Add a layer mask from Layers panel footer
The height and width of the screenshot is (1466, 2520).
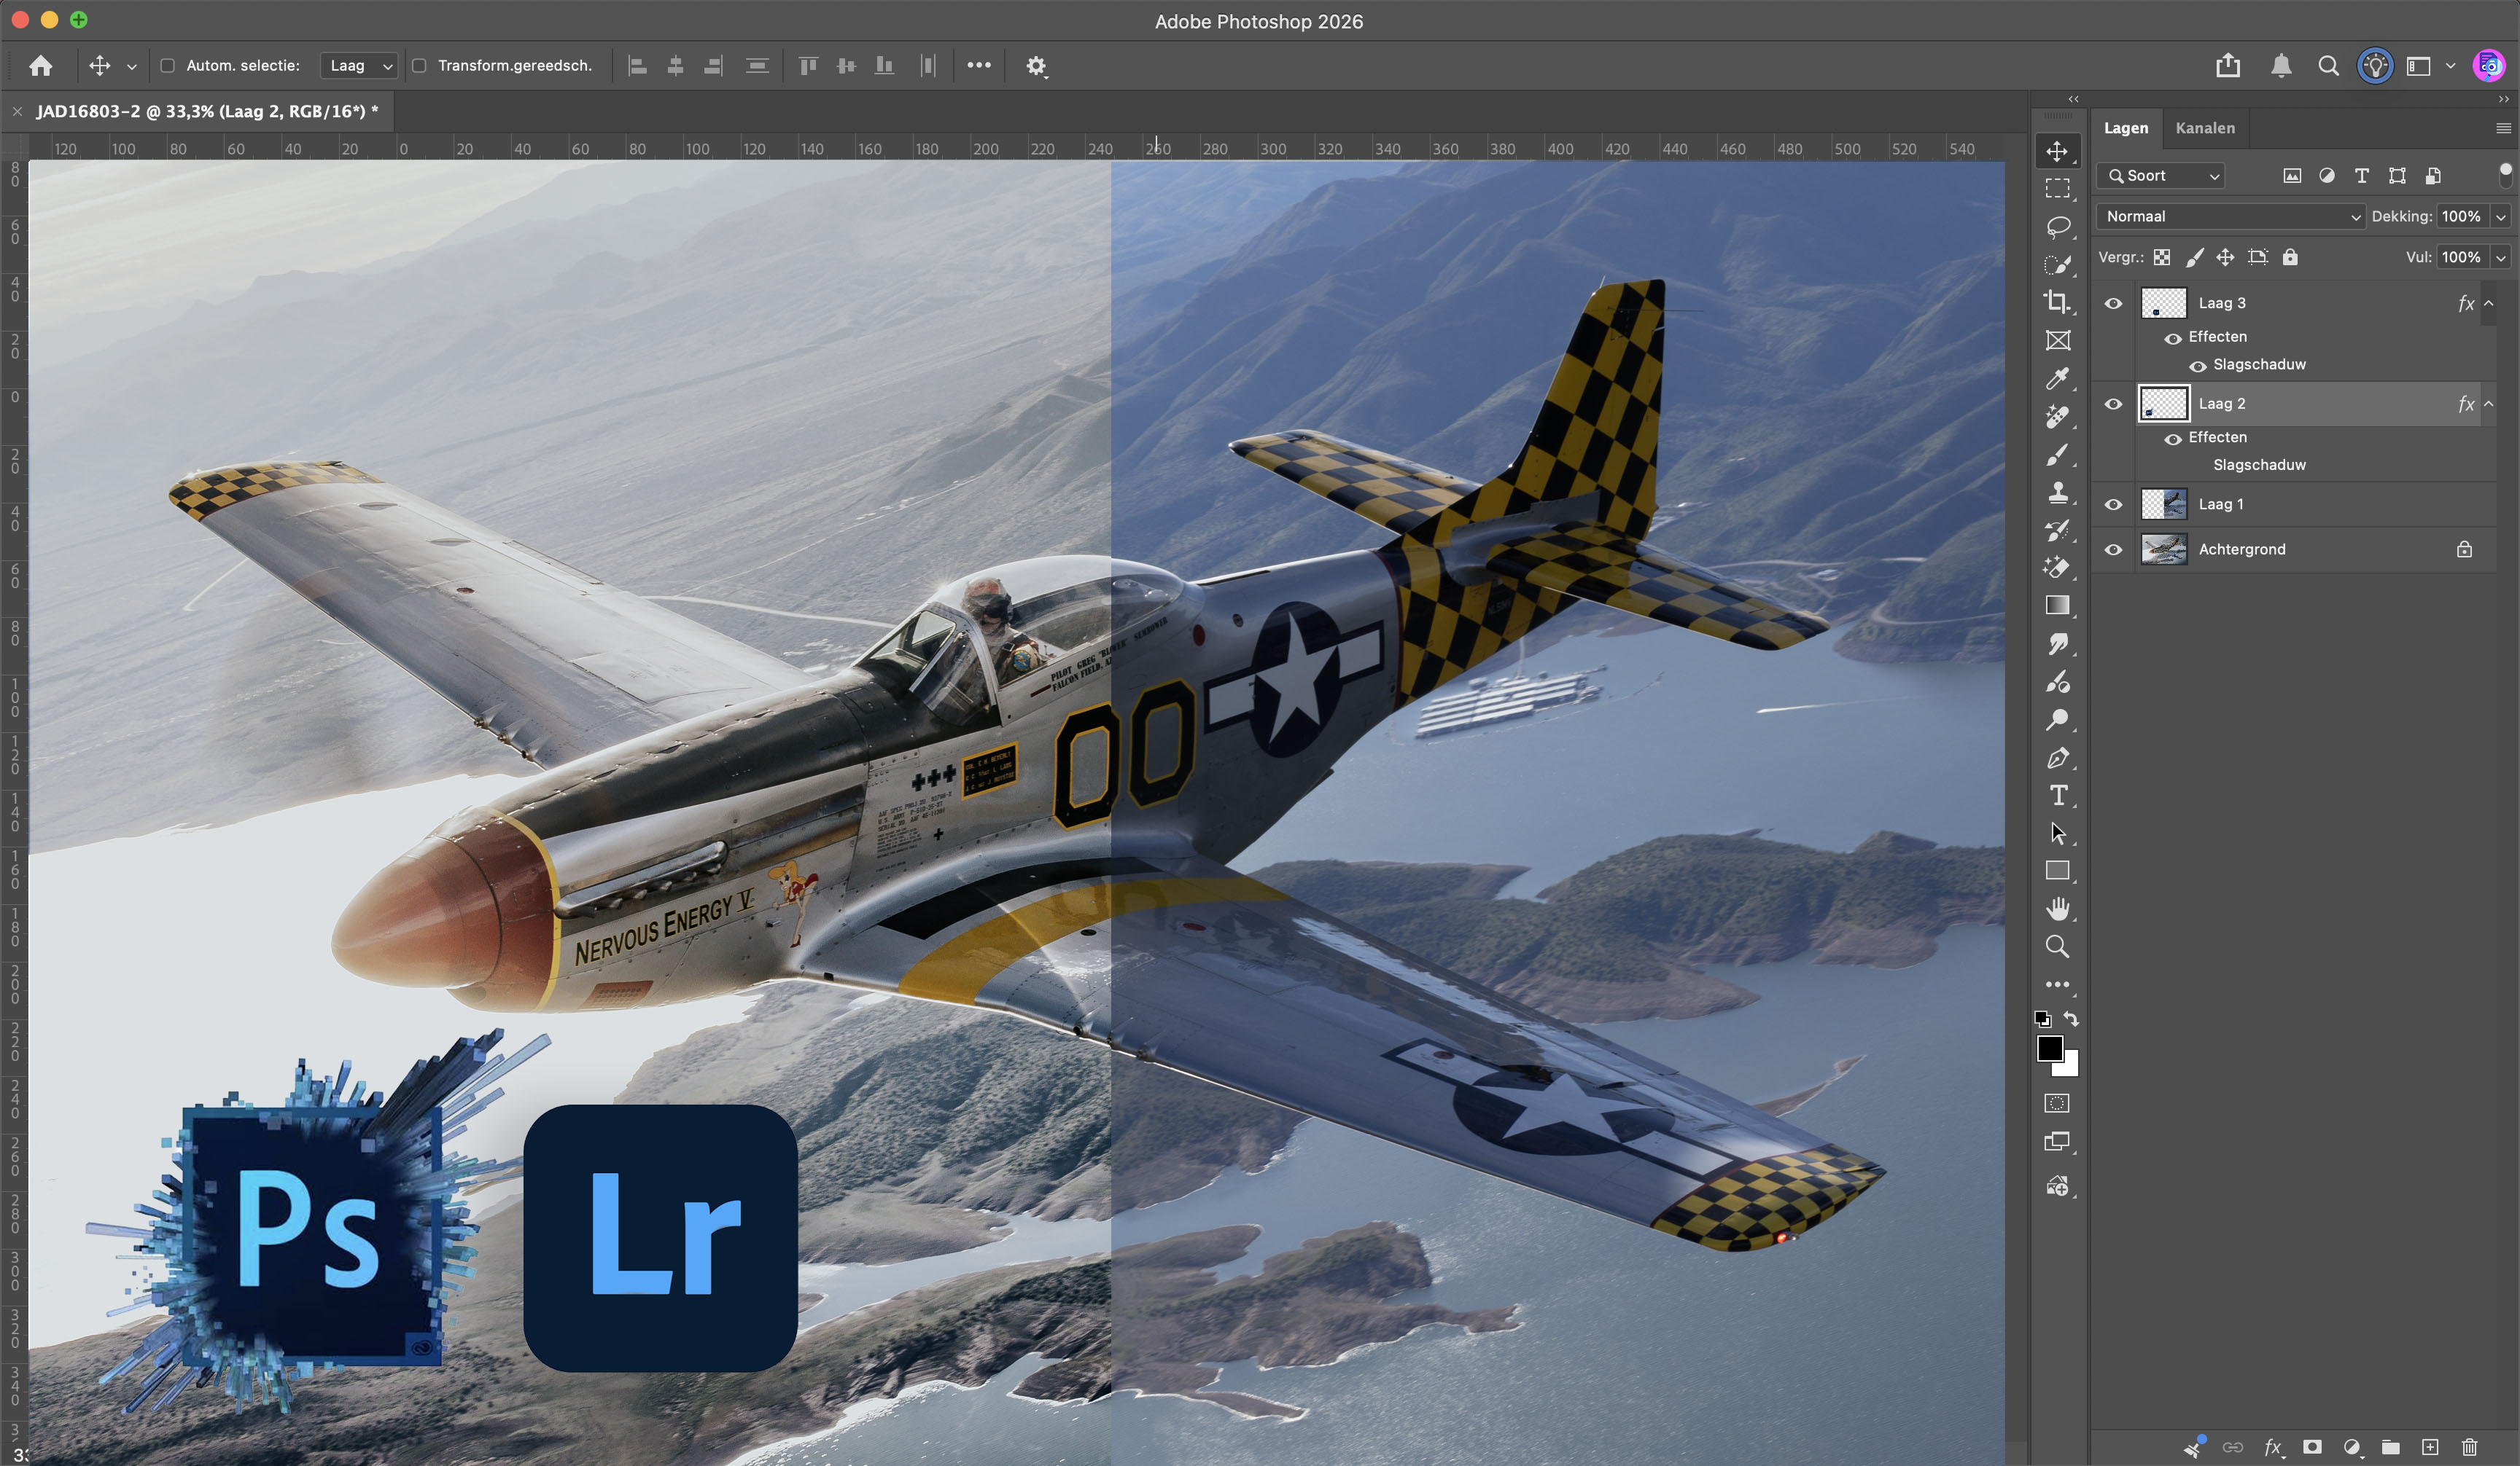pyautogui.click(x=2312, y=1447)
